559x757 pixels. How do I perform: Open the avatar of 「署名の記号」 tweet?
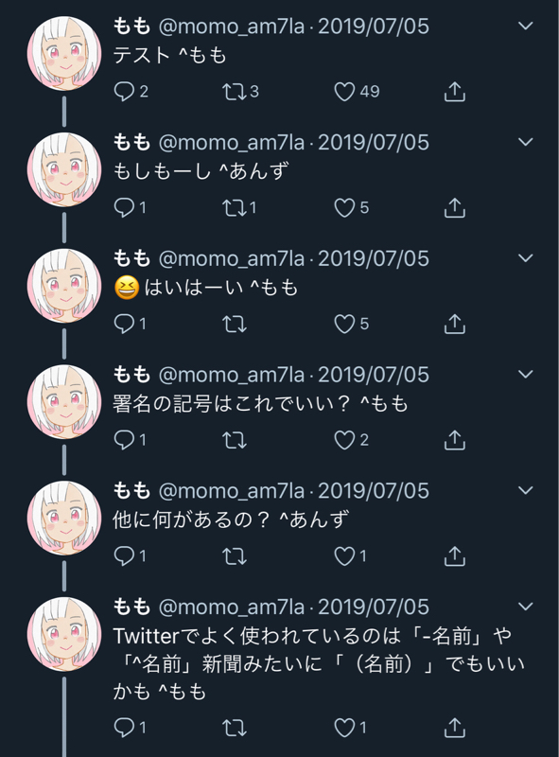(64, 401)
